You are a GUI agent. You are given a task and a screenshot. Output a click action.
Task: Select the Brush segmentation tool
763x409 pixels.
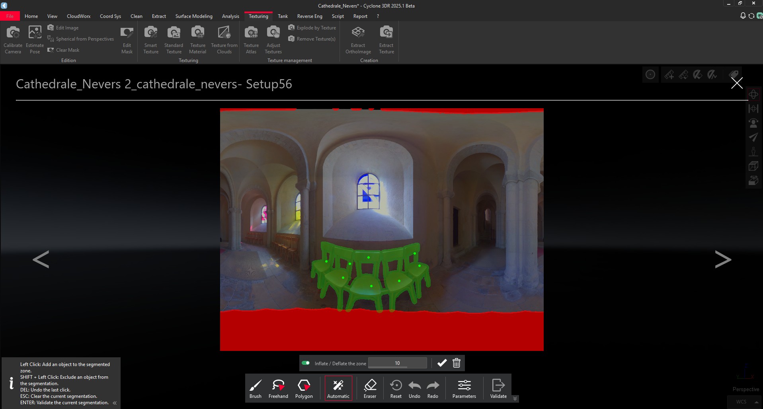[x=256, y=388]
